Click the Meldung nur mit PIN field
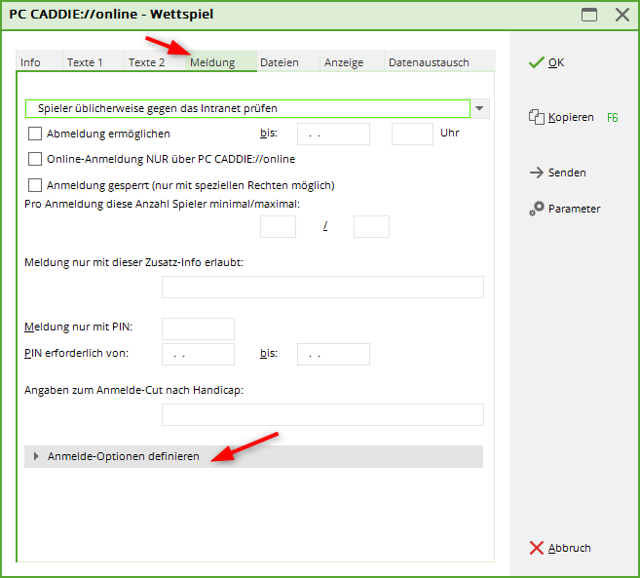Screen dimensions: 640x578 coord(198,328)
